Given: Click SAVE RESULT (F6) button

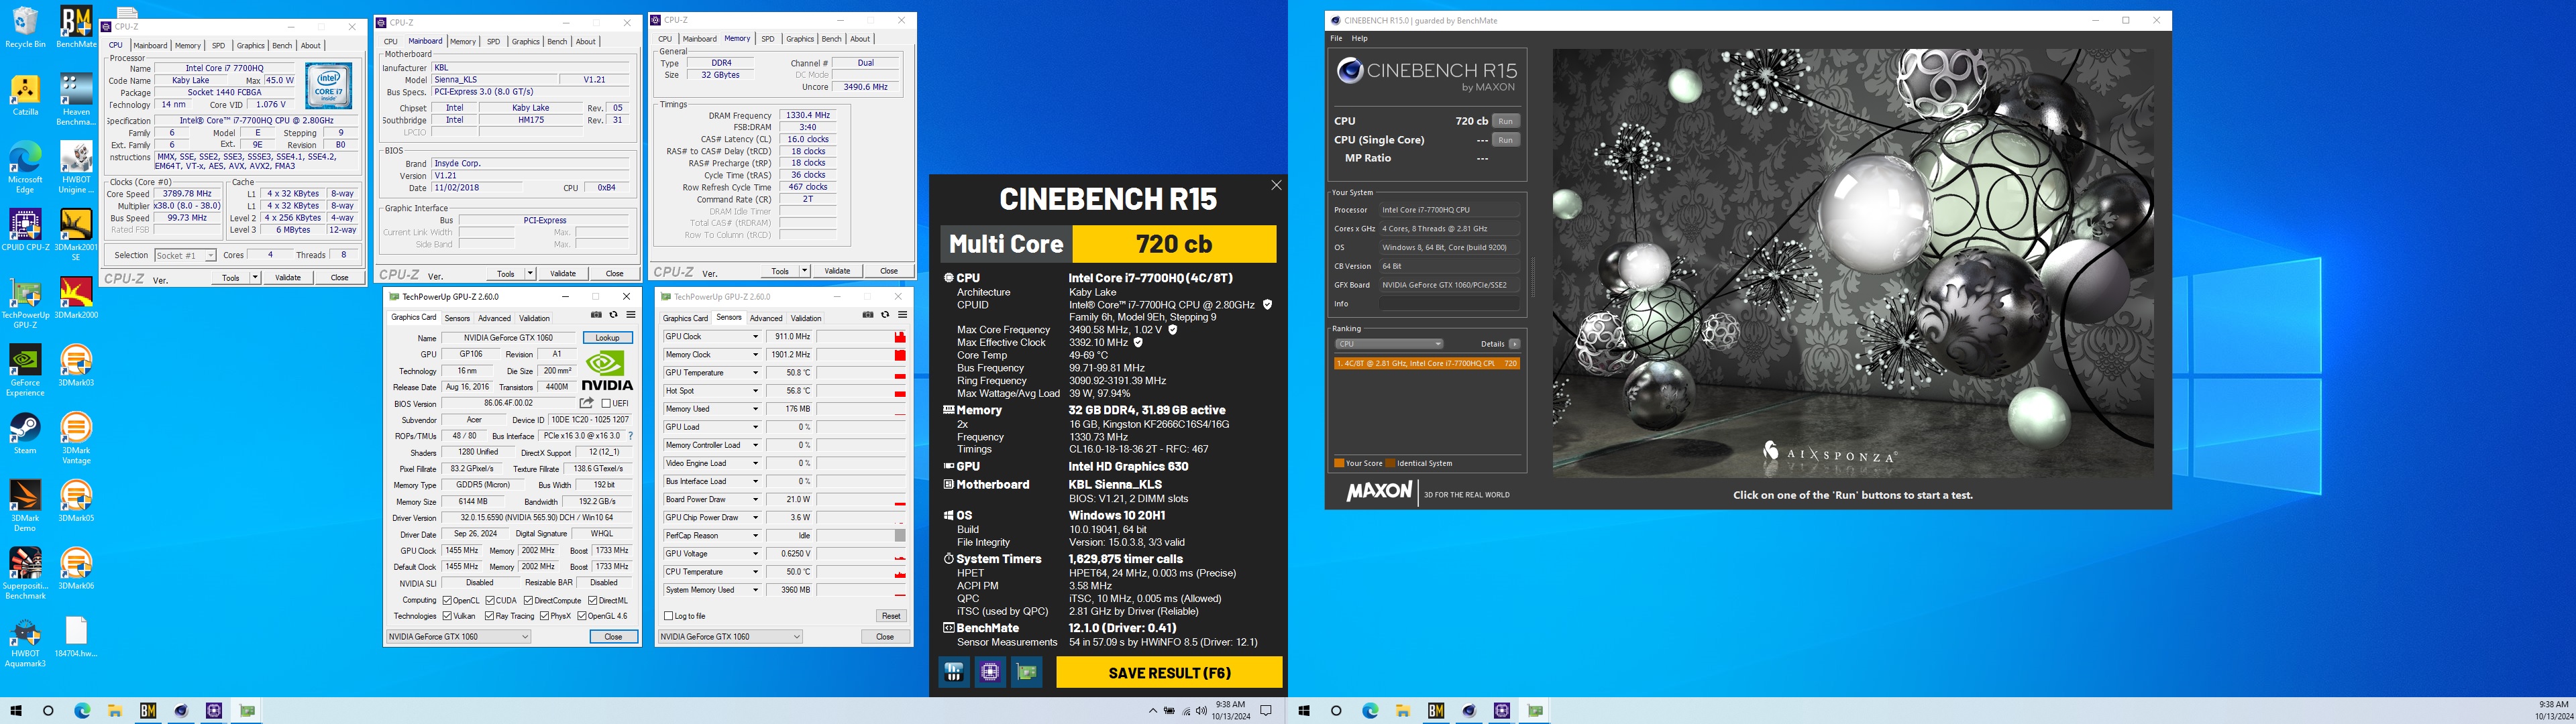Looking at the screenshot, I should point(1169,673).
